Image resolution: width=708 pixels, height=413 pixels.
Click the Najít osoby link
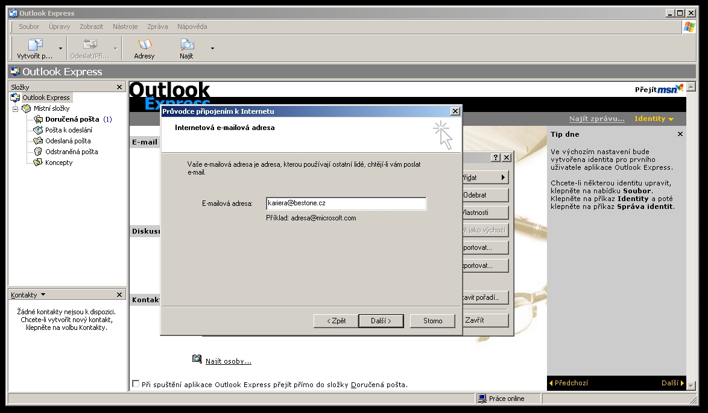click(x=229, y=361)
